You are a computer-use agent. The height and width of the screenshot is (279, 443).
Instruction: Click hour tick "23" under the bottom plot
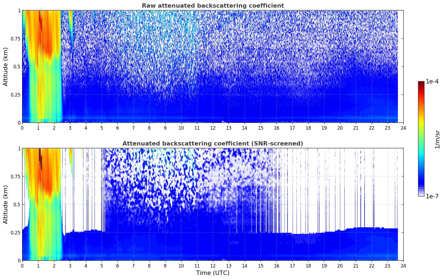coord(388,266)
